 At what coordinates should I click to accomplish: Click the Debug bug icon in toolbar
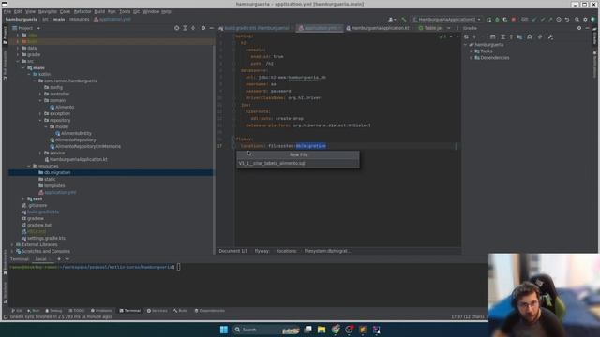tap(497, 19)
